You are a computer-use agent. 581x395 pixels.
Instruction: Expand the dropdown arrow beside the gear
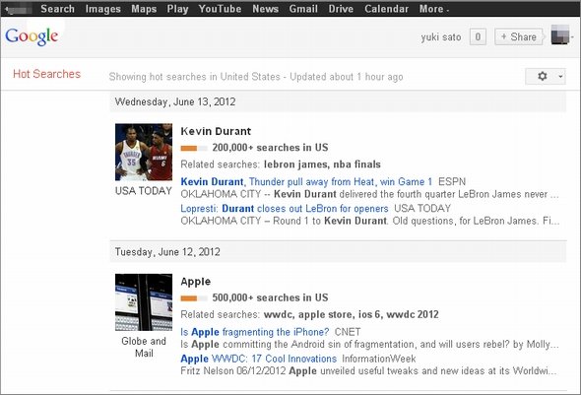tap(560, 77)
